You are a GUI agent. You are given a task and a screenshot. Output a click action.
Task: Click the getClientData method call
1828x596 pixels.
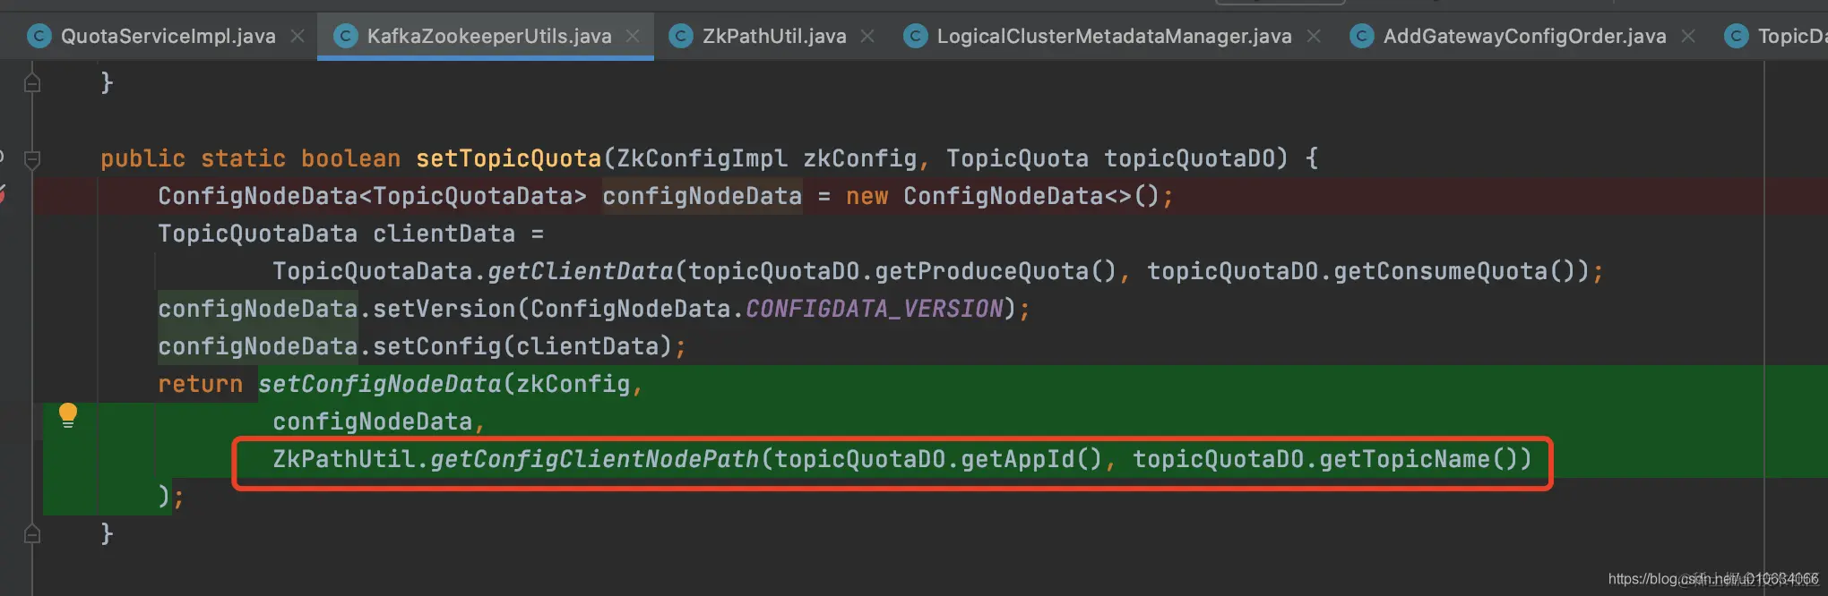[580, 271]
